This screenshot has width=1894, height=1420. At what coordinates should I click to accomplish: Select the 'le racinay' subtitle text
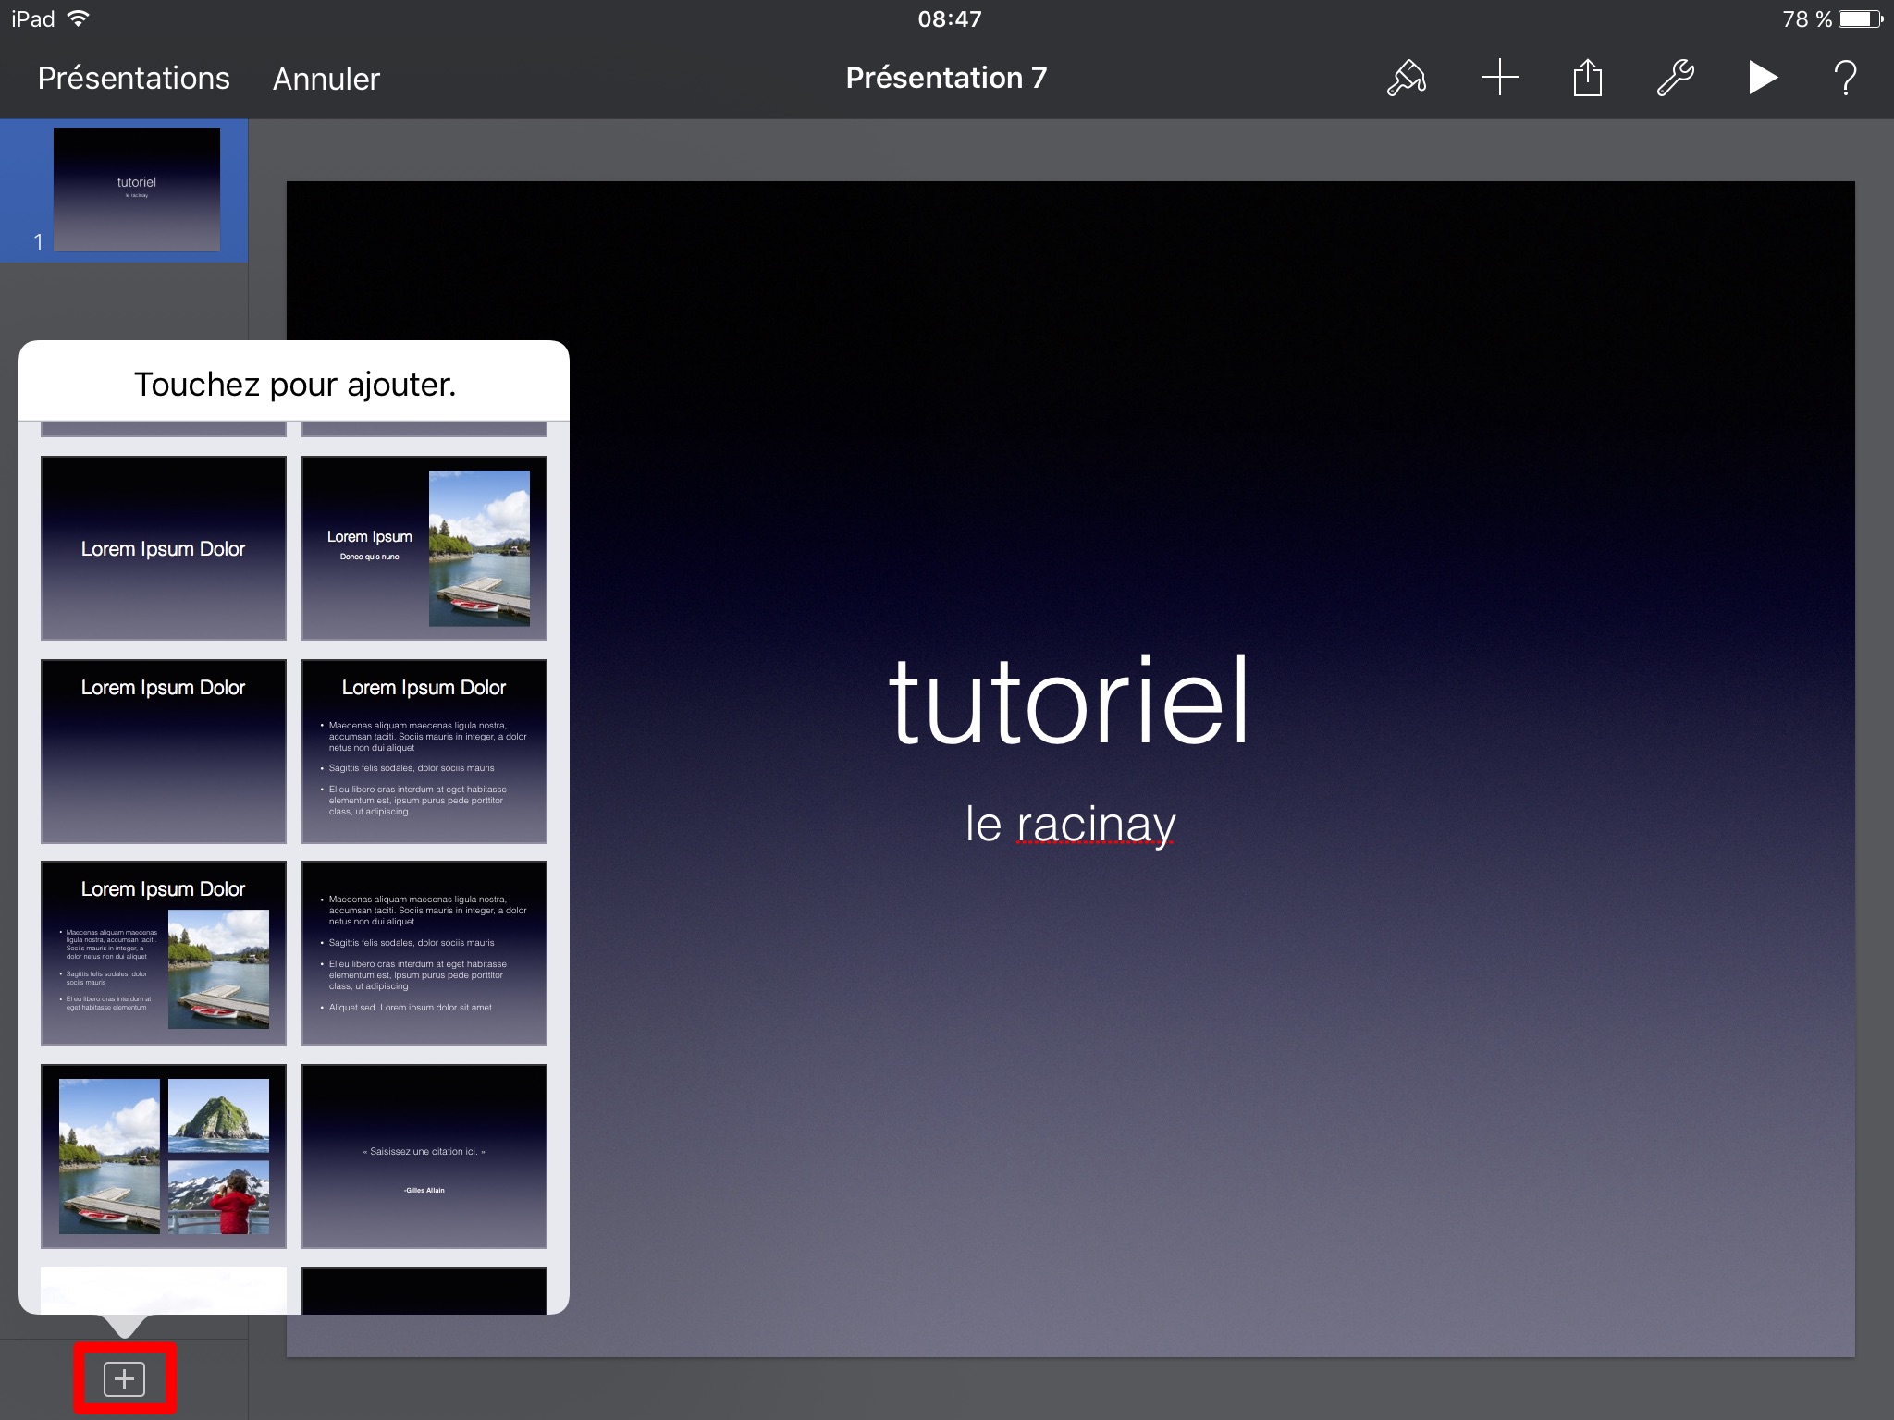pyautogui.click(x=1070, y=824)
